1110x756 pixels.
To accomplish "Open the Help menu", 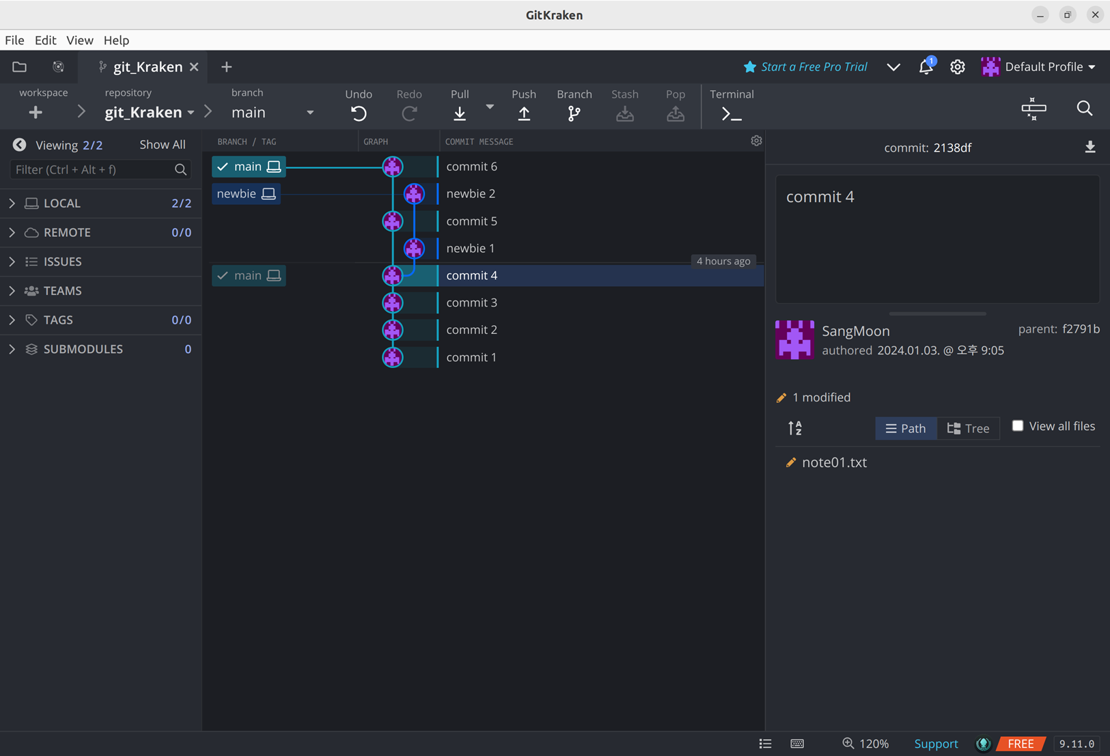I will pyautogui.click(x=116, y=40).
